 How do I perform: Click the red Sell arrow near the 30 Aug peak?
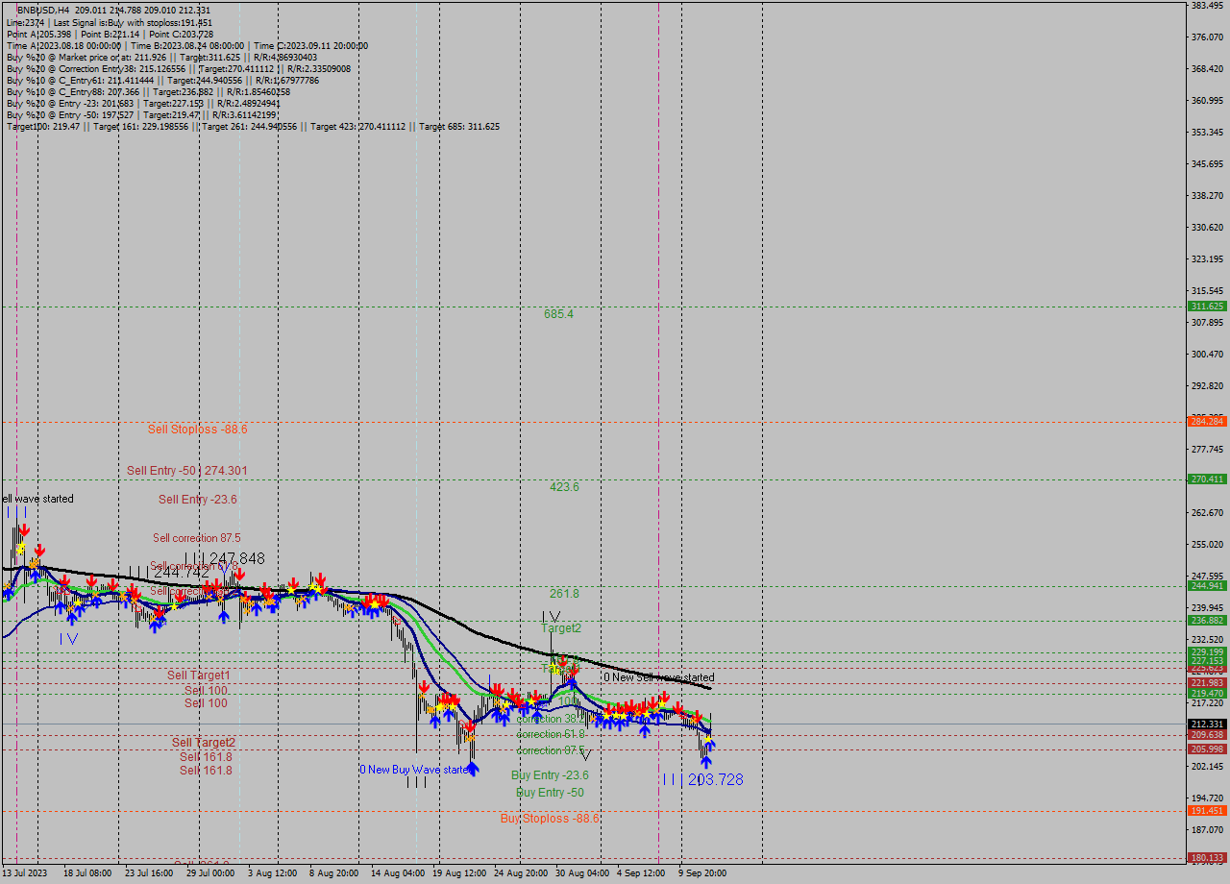point(565,663)
